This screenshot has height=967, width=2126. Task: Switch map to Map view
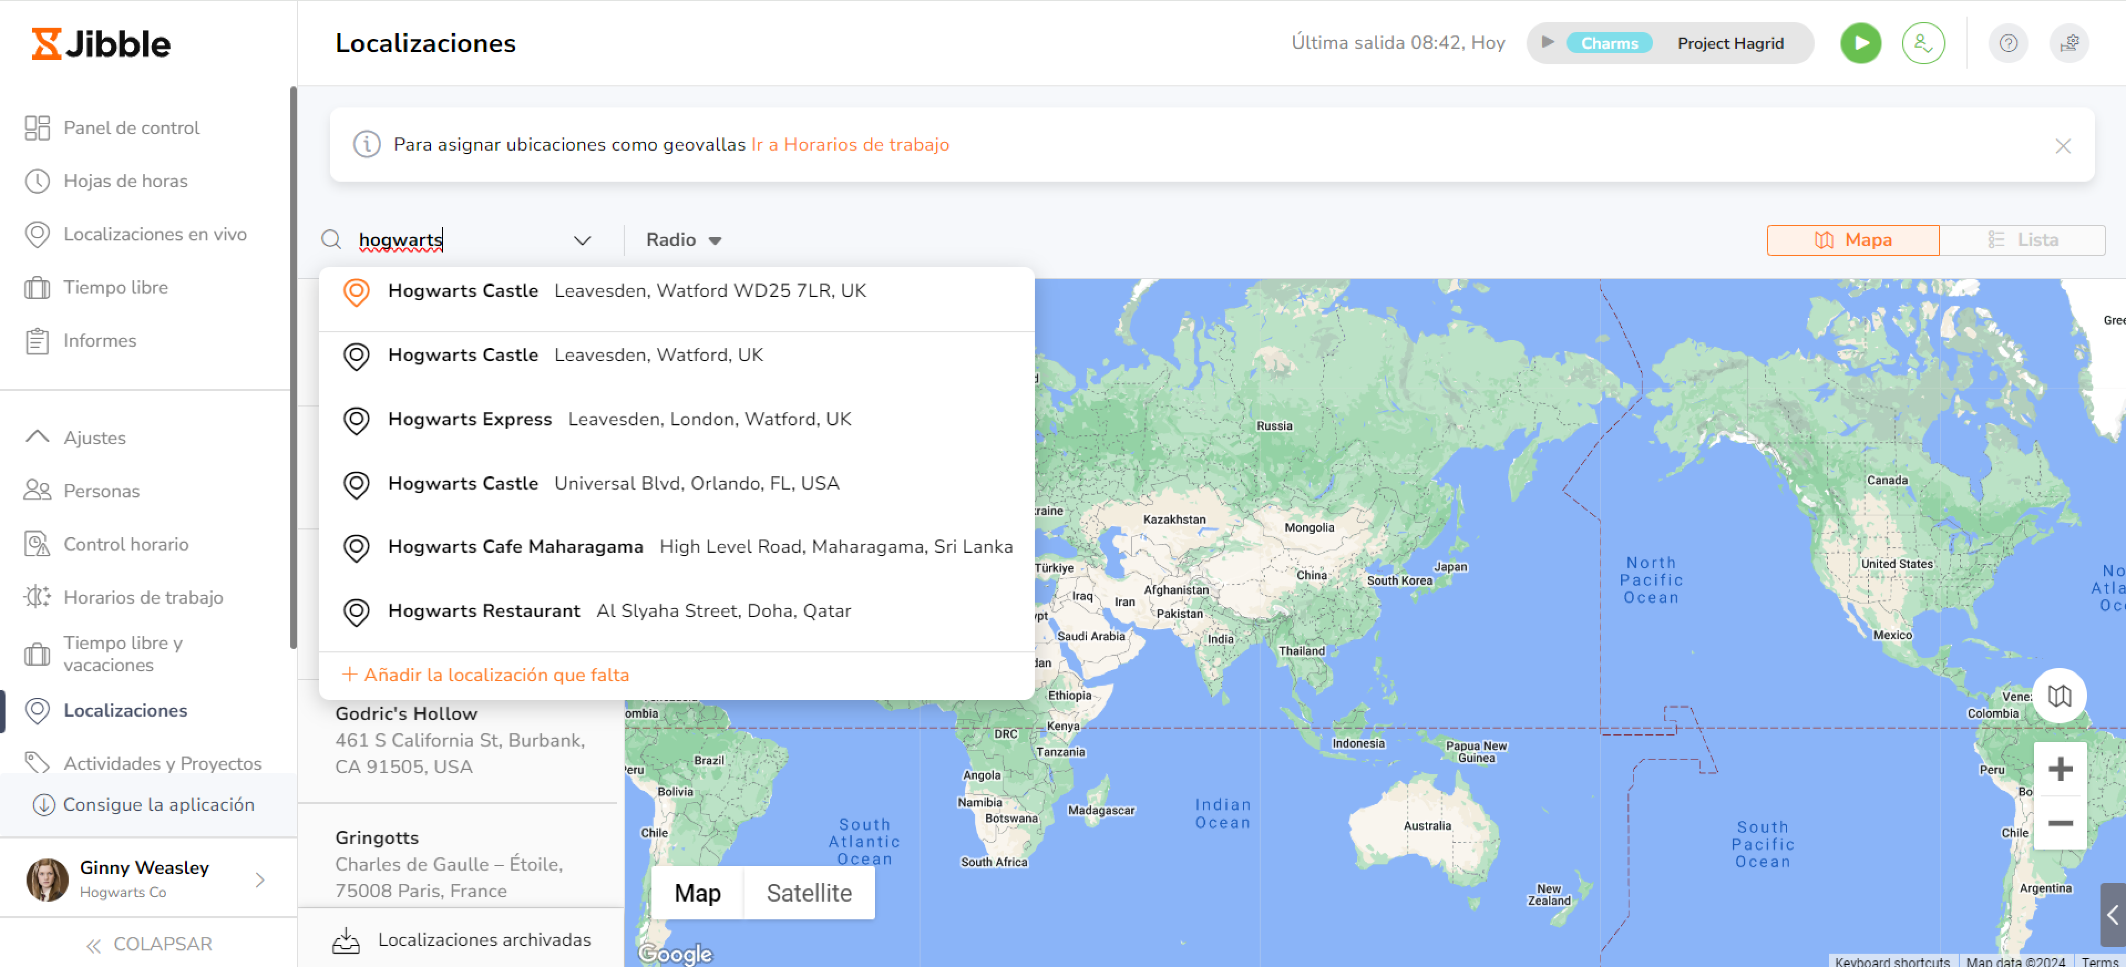pos(697,893)
